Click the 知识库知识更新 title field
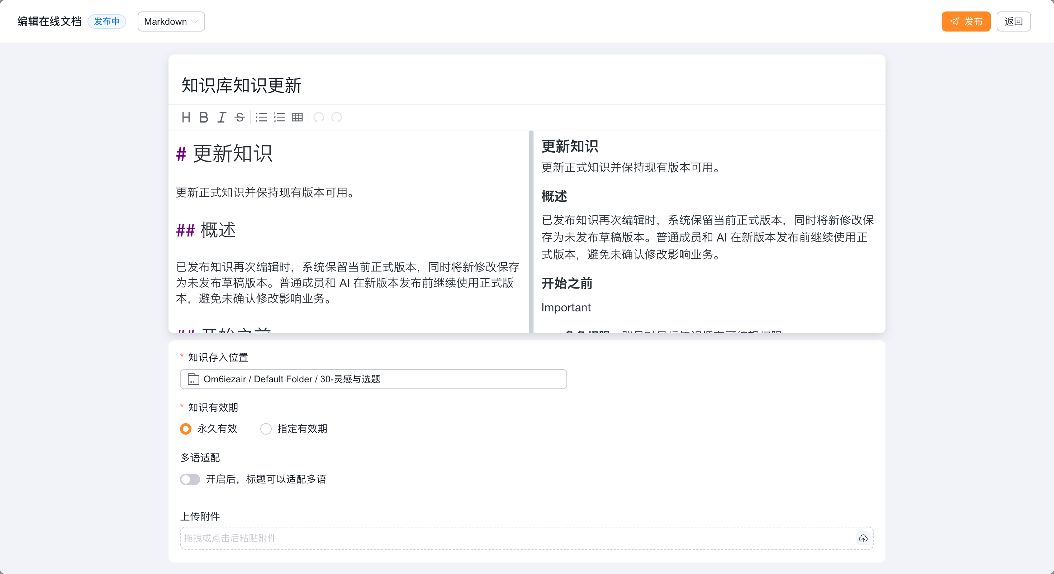Viewport: 1054px width, 574px height. [x=527, y=85]
